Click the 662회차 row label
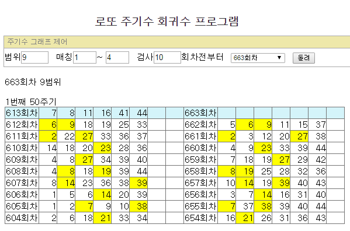The width and height of the screenshot is (350, 231). pos(200,124)
